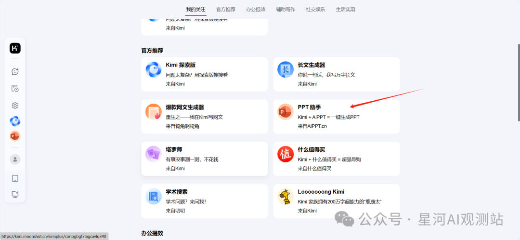Open Kimi 探索版 shortcut in sidebar
This screenshot has height=240, width=520.
coord(15,121)
